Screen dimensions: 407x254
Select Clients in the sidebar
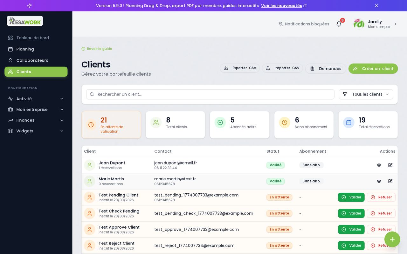click(36, 72)
